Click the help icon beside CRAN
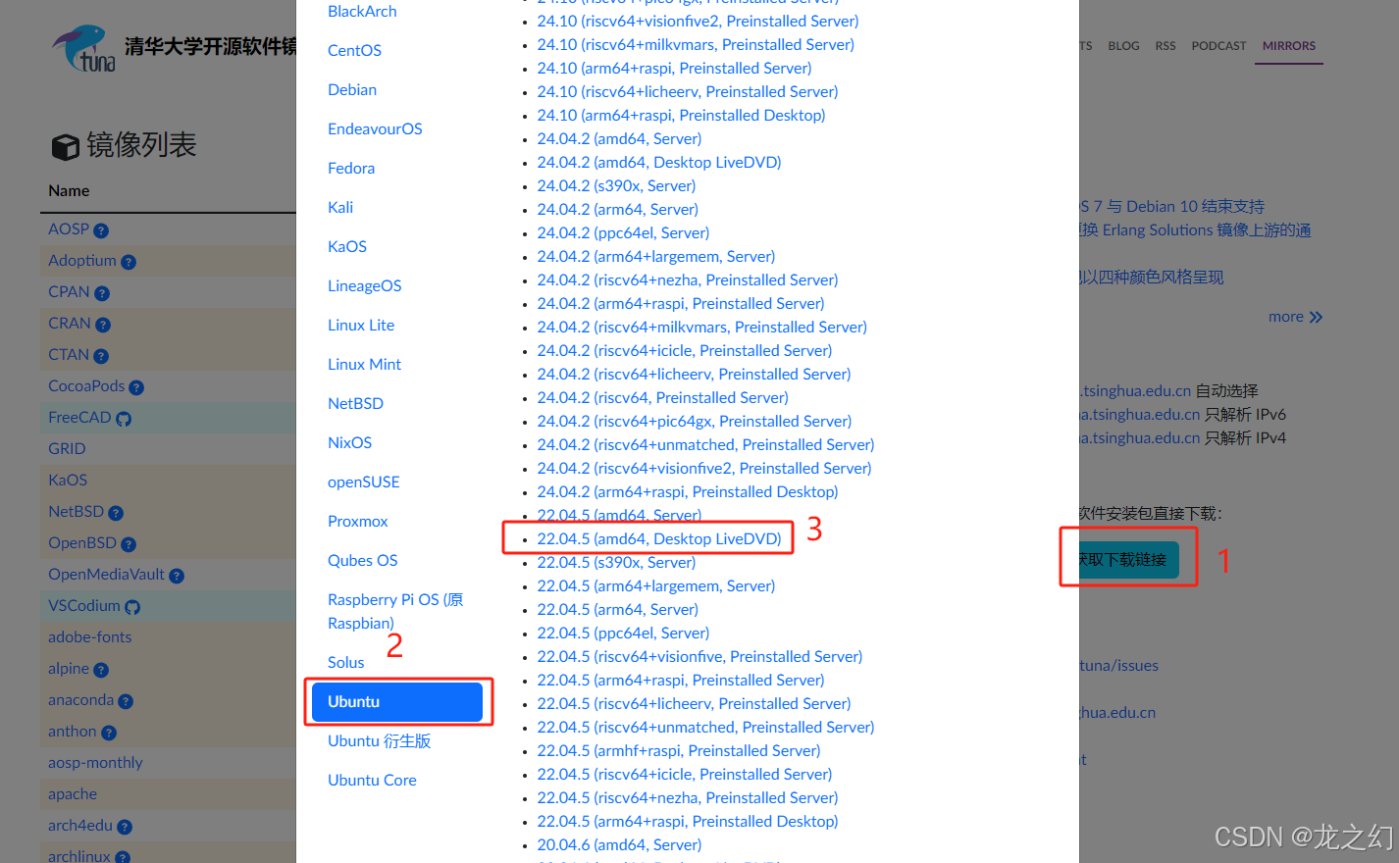 pyautogui.click(x=103, y=325)
